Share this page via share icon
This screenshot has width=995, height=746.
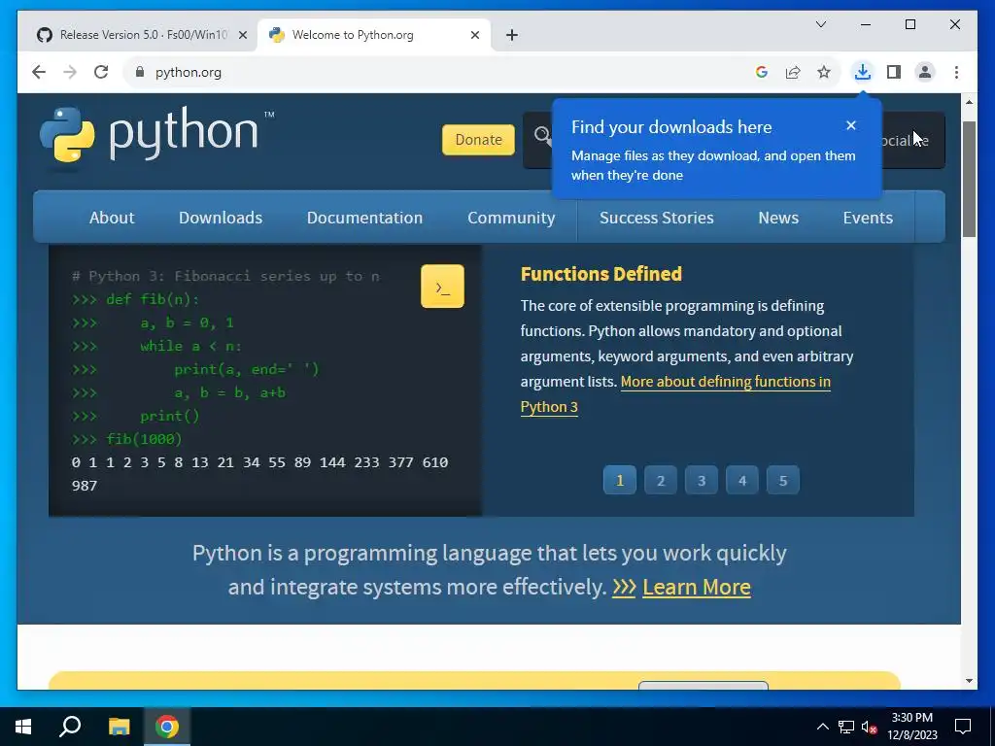pos(793,72)
